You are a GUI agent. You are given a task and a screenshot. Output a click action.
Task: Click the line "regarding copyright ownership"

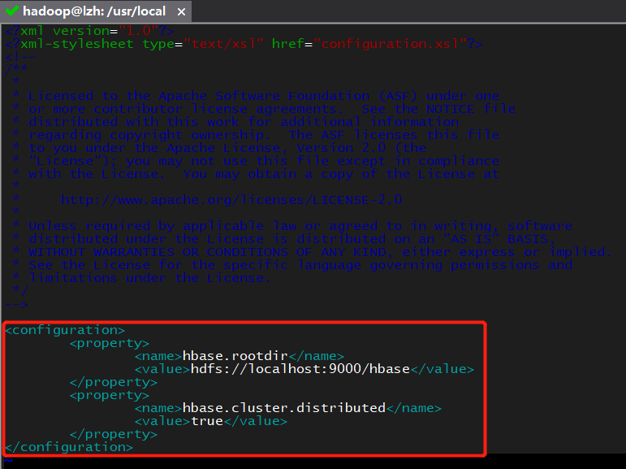(x=264, y=135)
